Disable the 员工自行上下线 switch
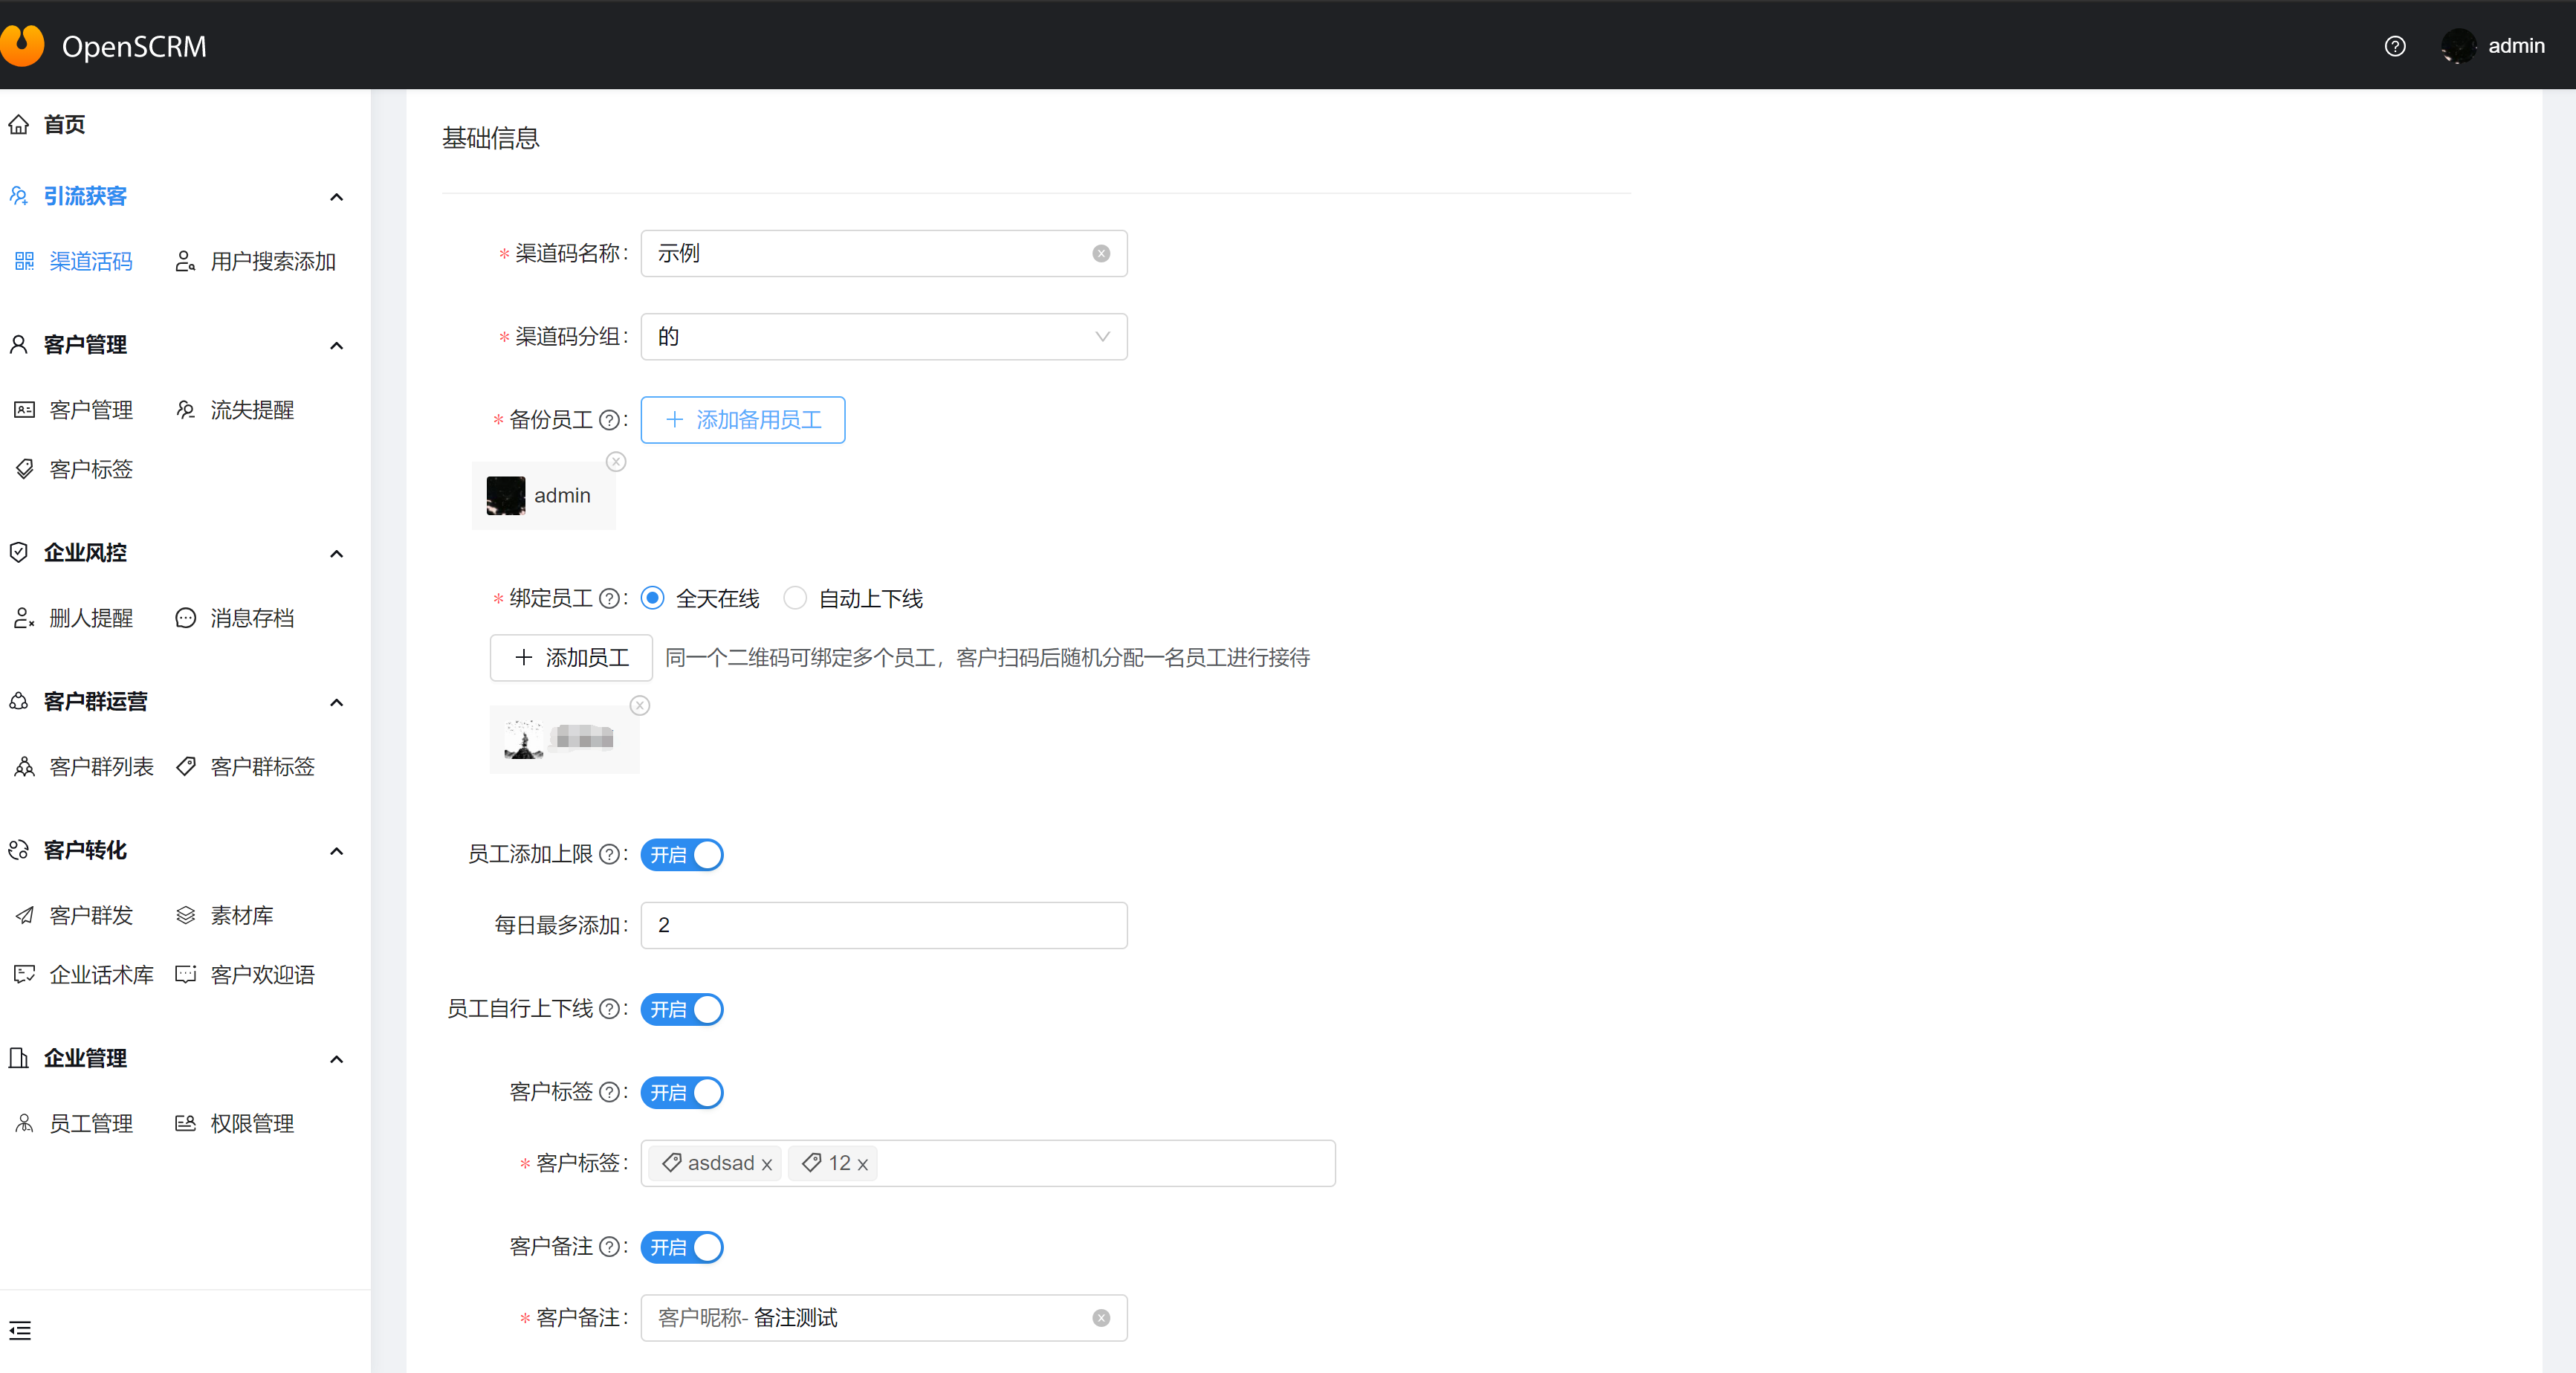 coord(682,1010)
